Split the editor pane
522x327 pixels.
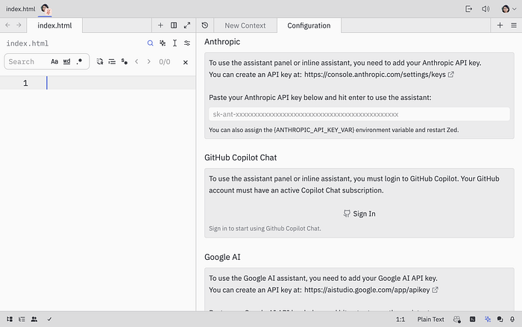pos(174,25)
